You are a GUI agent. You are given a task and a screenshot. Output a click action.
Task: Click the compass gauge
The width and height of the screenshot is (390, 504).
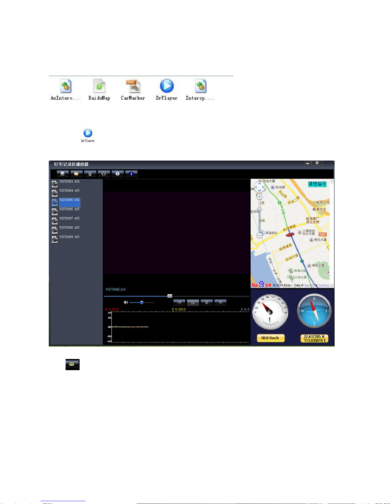(x=314, y=311)
